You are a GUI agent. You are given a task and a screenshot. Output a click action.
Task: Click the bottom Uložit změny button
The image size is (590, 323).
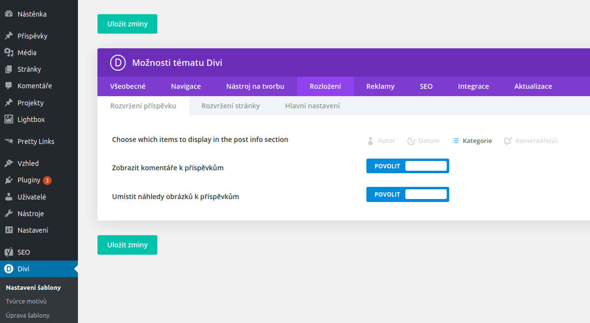pyautogui.click(x=127, y=245)
